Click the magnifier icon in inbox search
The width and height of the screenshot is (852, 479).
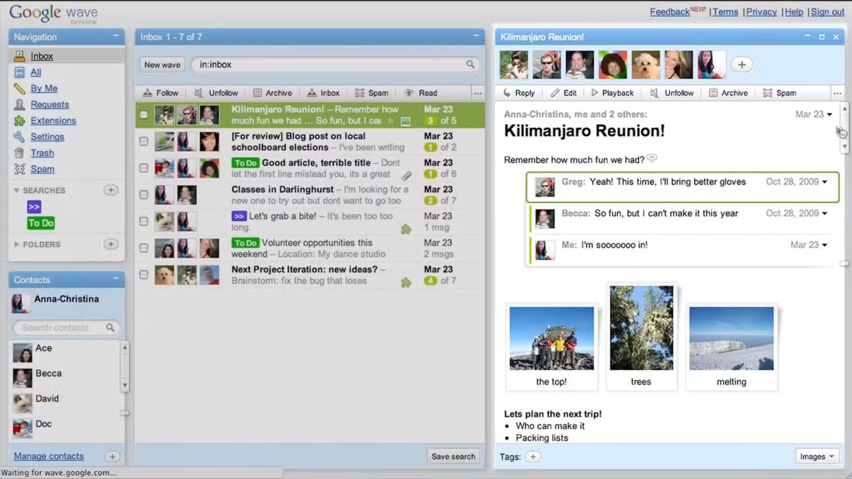pyautogui.click(x=470, y=65)
